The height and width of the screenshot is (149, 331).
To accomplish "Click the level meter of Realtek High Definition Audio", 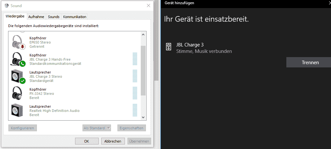I will click(x=135, y=110).
